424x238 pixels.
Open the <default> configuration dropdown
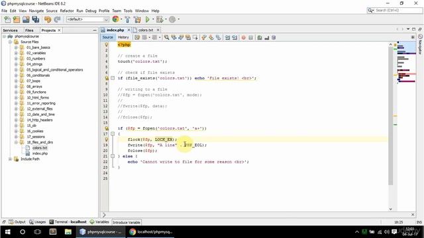(87, 19)
